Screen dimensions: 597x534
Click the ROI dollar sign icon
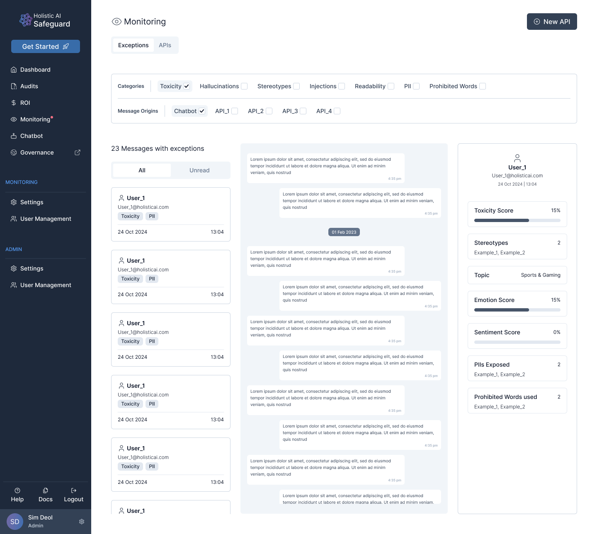tap(14, 103)
